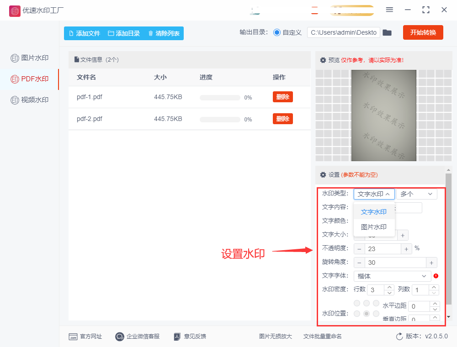Increase 旋转角度 with the plus button

432,263
